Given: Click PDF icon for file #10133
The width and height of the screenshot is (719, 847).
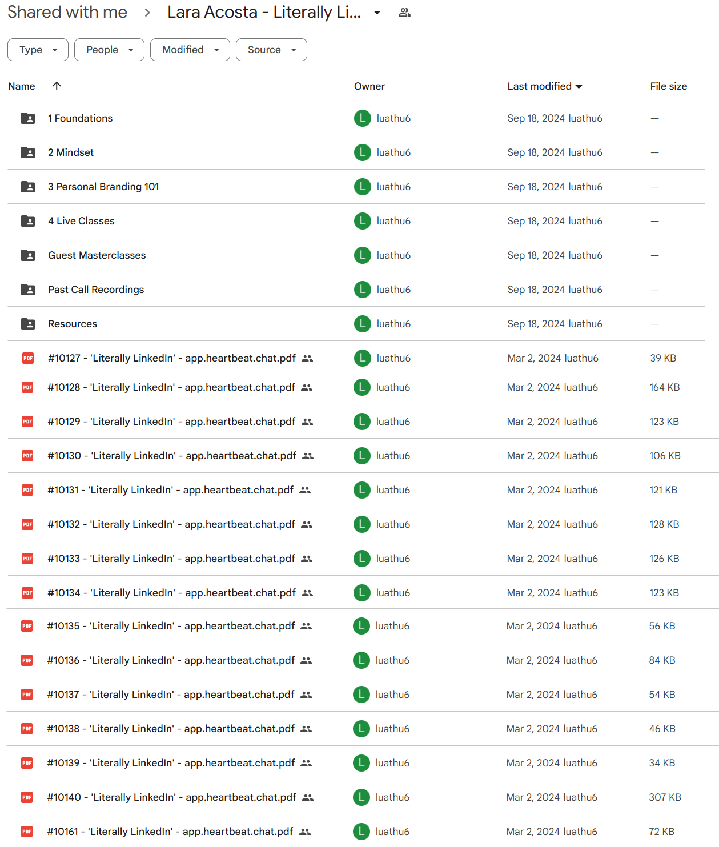Looking at the screenshot, I should click(x=27, y=559).
